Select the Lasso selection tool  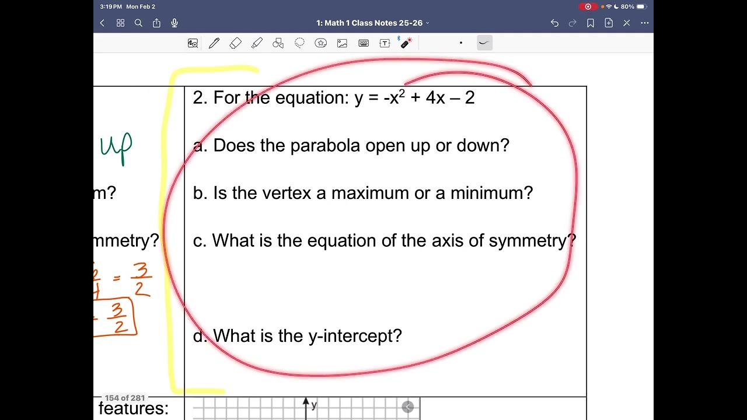click(299, 43)
